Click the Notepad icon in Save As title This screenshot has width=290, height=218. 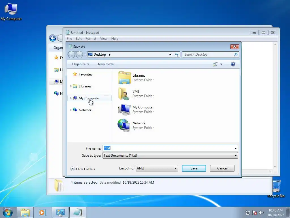pos(70,47)
